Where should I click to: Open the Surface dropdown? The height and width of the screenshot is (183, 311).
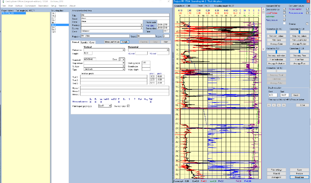[x=123, y=66]
